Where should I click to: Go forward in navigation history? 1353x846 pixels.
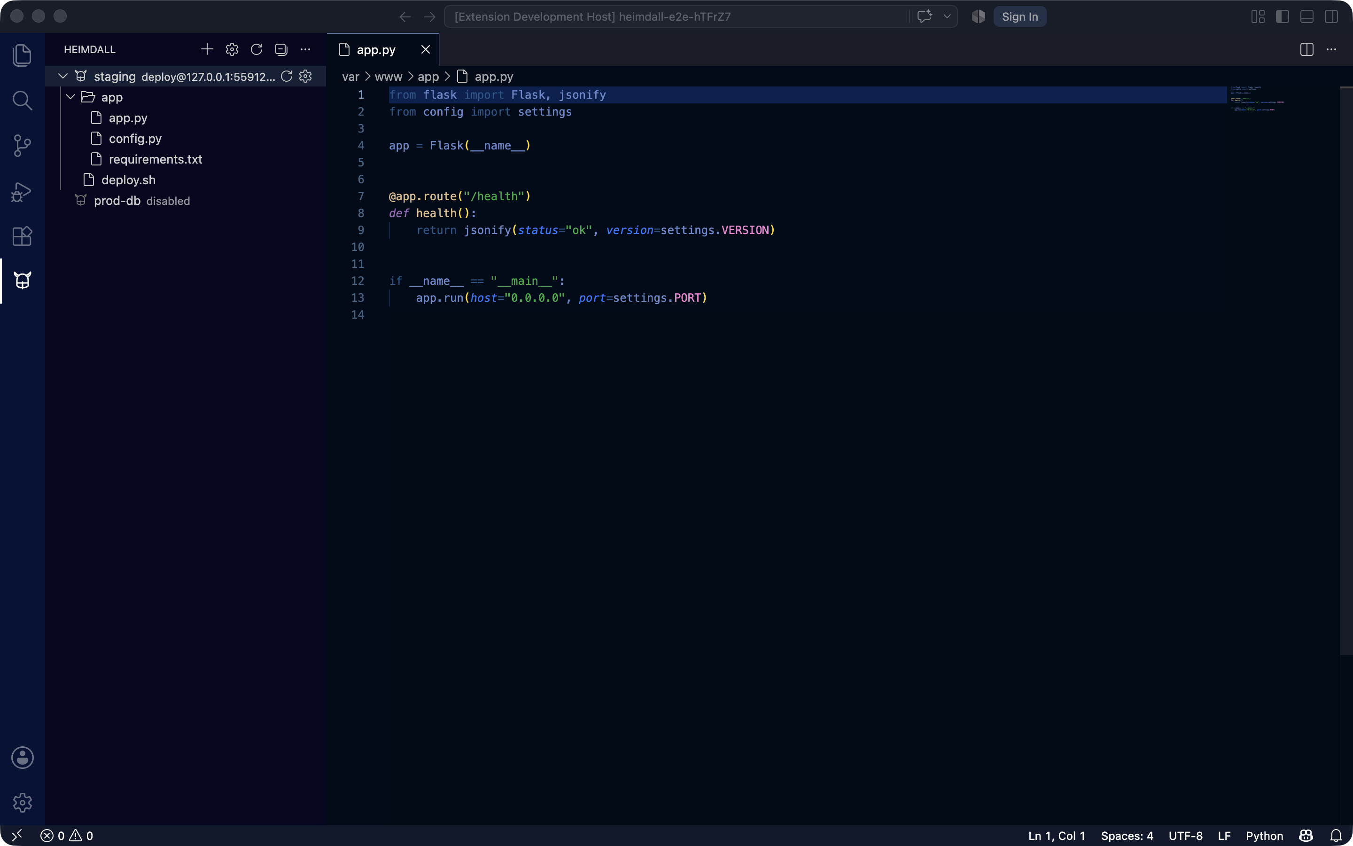coord(429,17)
